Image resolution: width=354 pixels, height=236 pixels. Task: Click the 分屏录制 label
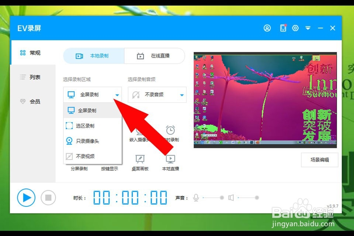click(79, 169)
